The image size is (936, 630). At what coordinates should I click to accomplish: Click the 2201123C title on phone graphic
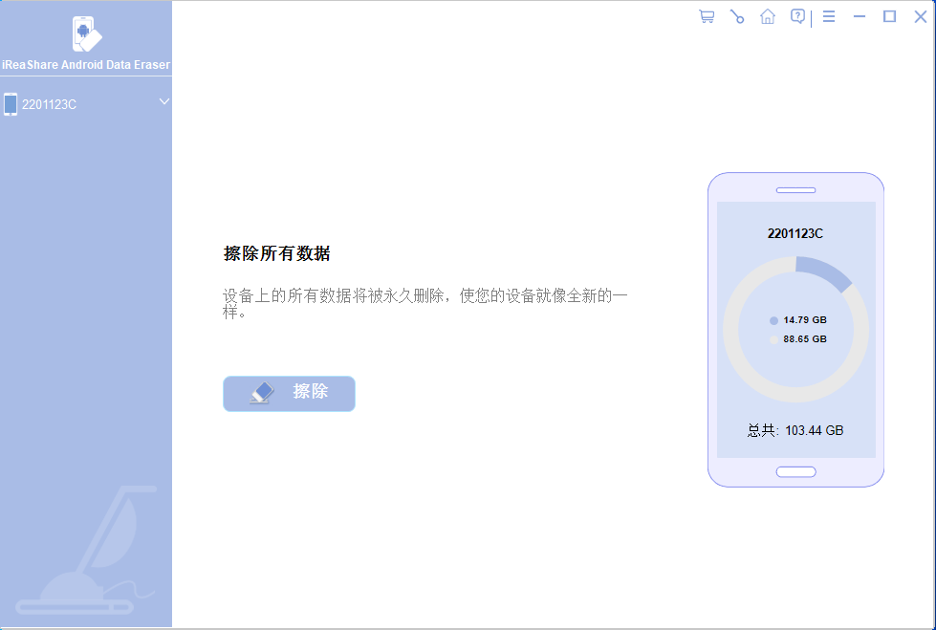795,233
